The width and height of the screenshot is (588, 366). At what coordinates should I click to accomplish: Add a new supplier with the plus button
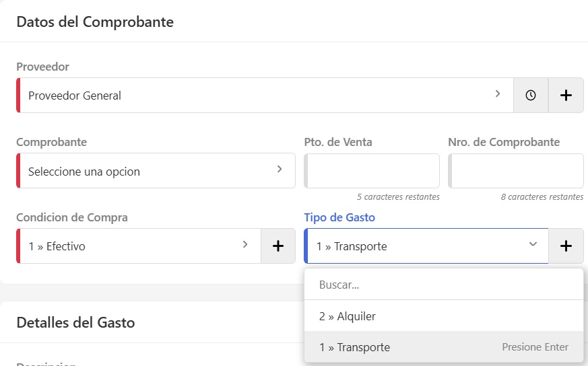566,96
